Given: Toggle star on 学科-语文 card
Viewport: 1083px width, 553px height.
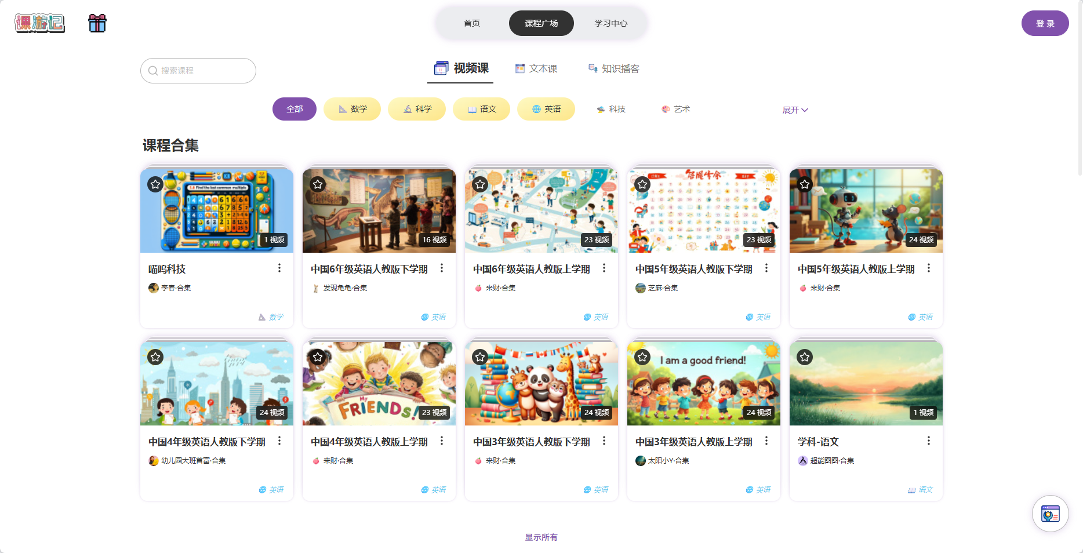Looking at the screenshot, I should (x=805, y=357).
